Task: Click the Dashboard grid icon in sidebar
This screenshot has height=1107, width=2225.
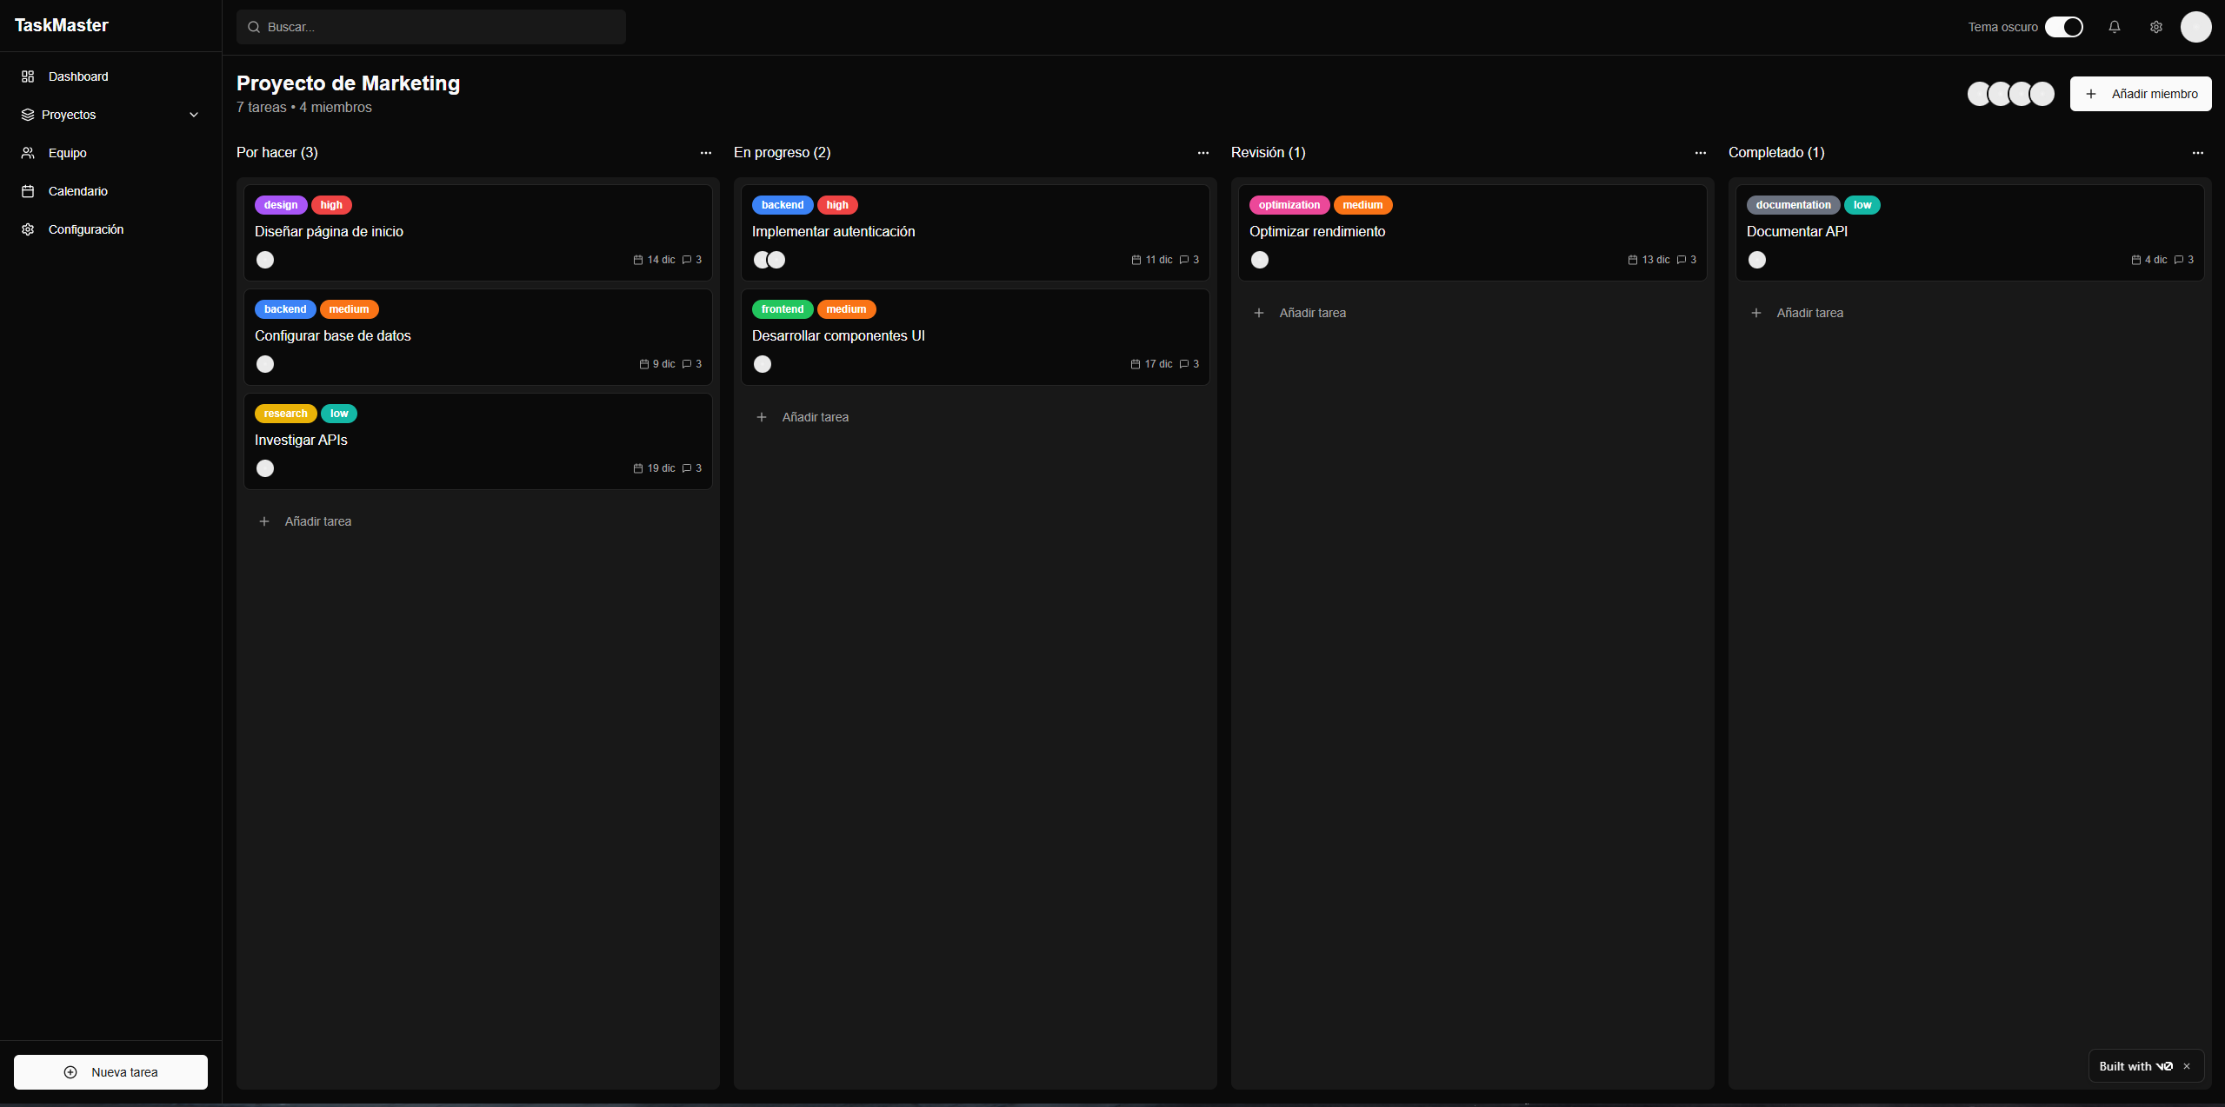Action: 28,76
